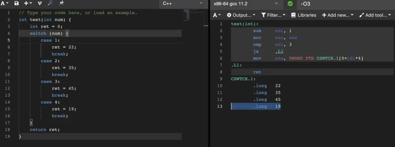Open the editor's add-pane plus menu
395x147 pixels.
(28, 3)
